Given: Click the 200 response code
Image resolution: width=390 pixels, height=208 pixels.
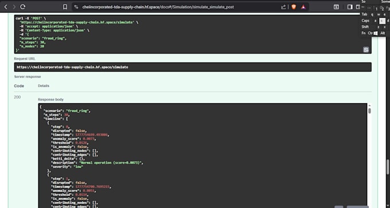Looking at the screenshot, I should [17, 97].
